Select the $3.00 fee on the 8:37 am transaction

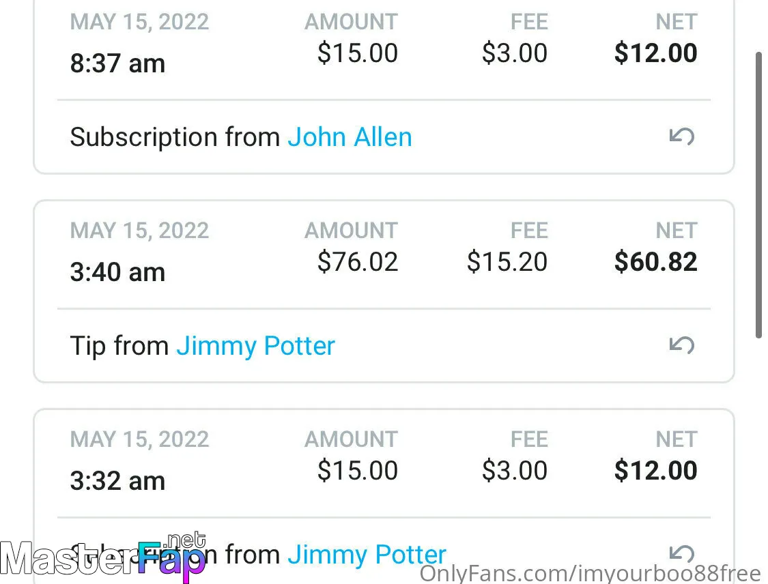pyautogui.click(x=514, y=53)
